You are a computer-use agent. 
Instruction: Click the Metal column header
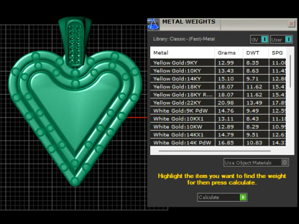pyautogui.click(x=183, y=53)
